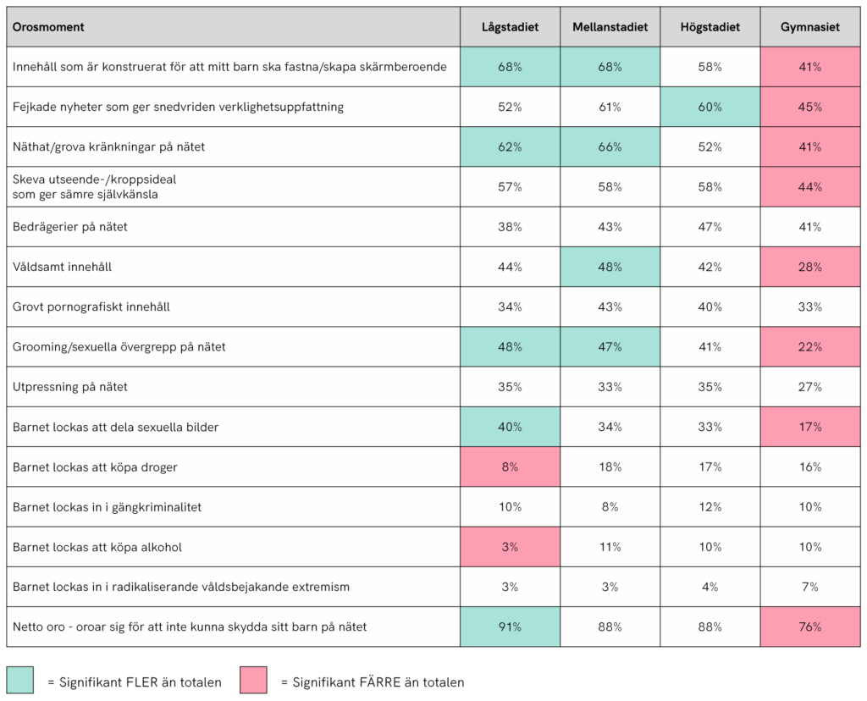Click the 66% Mellanstadiet cell for näthat
Screen dimensions: 867x701
click(610, 146)
